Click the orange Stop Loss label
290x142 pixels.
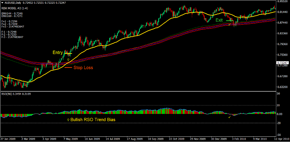(83, 68)
